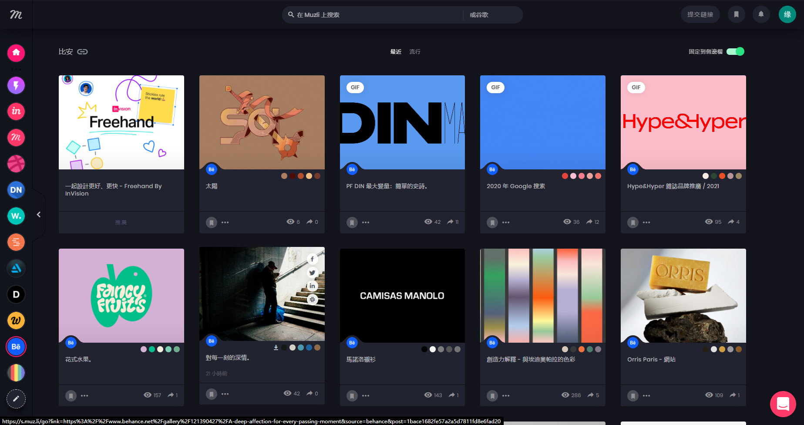Open the green user avatar menu
The height and width of the screenshot is (425, 804).
pos(787,14)
